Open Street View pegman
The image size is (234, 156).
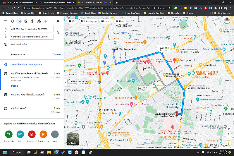click(228, 143)
